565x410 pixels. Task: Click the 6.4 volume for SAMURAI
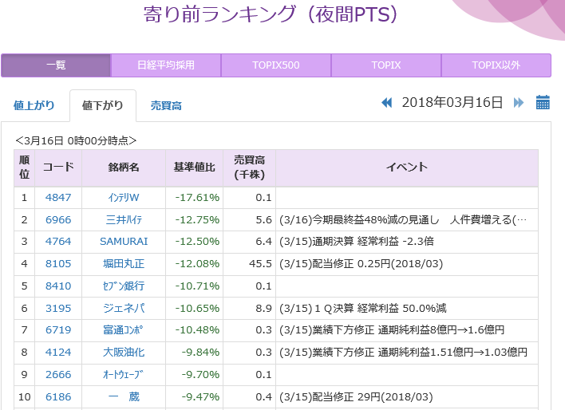(264, 242)
